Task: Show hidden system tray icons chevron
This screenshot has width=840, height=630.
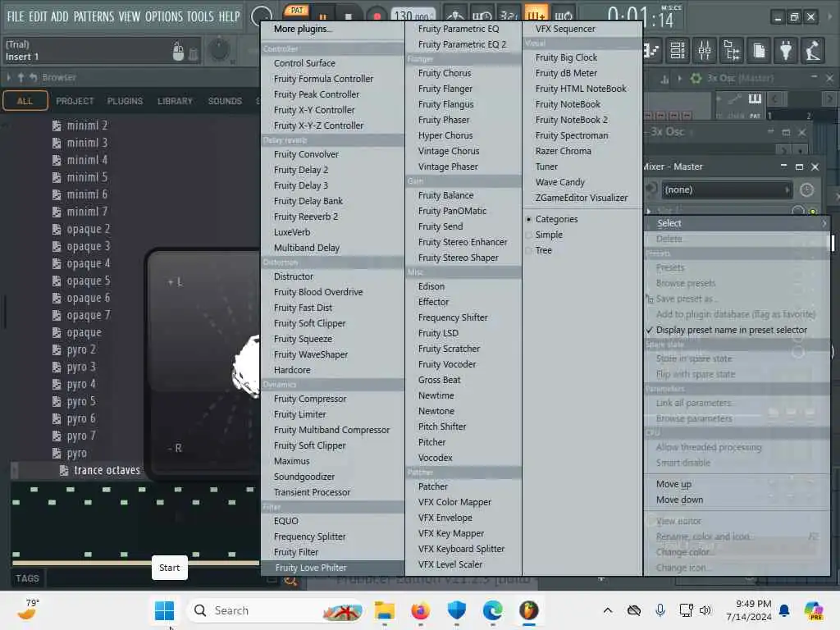Action: coord(608,610)
